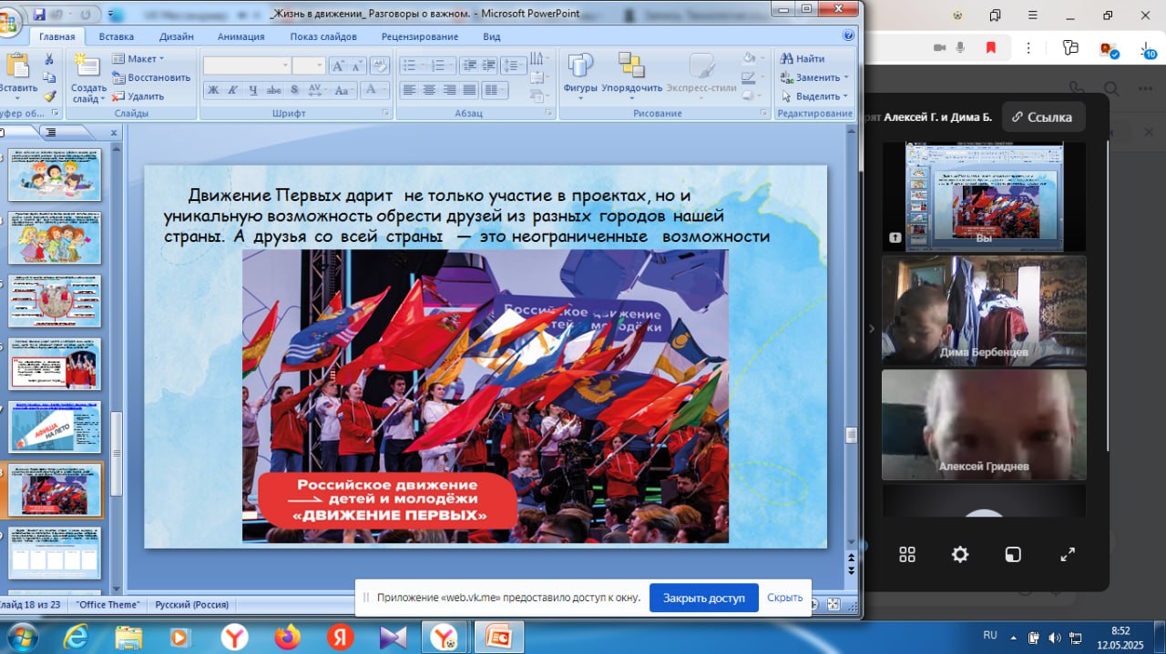The width and height of the screenshot is (1166, 654).
Task: Click Алексей Гриднев's video tile
Action: (984, 425)
